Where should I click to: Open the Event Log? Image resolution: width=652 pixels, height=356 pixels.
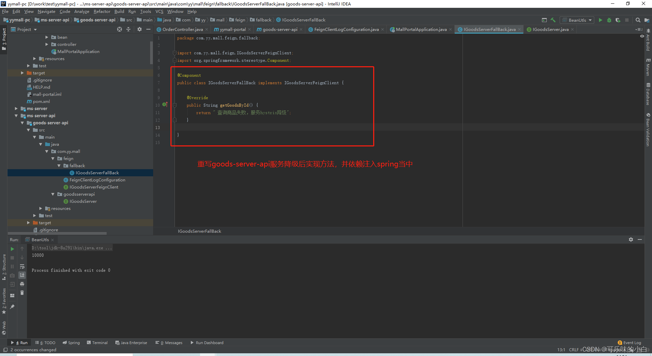coord(629,342)
